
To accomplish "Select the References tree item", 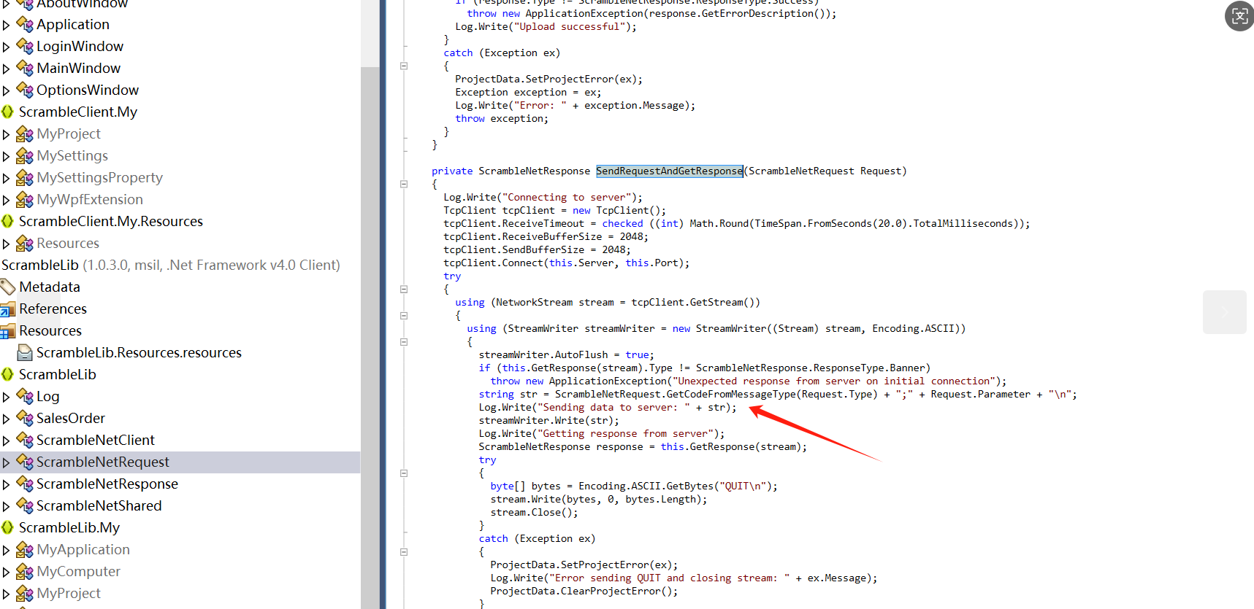I will click(x=53, y=309).
